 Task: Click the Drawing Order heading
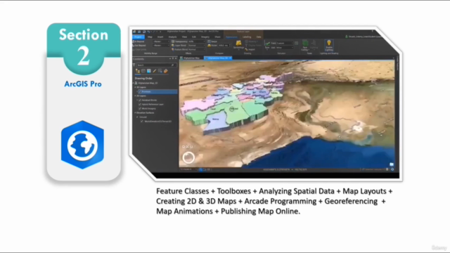coord(143,78)
